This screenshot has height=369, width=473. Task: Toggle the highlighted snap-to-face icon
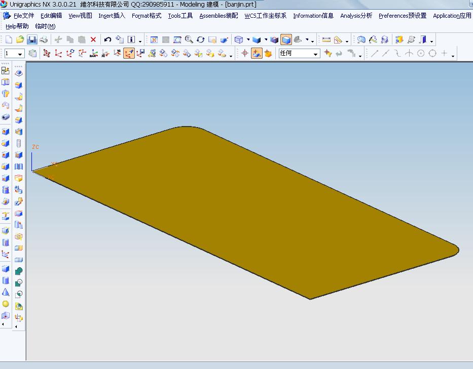click(x=257, y=54)
